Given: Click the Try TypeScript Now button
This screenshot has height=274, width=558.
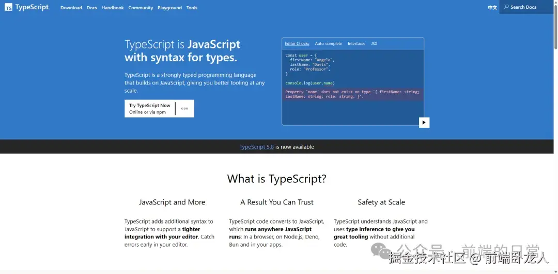Looking at the screenshot, I should coord(150,109).
